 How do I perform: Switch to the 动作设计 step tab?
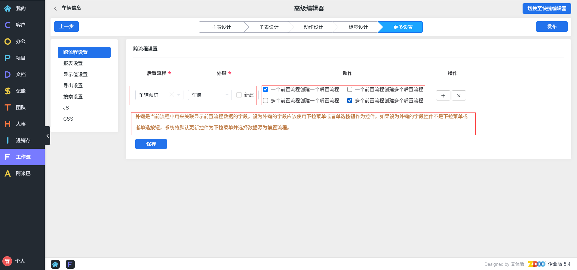tap(313, 27)
